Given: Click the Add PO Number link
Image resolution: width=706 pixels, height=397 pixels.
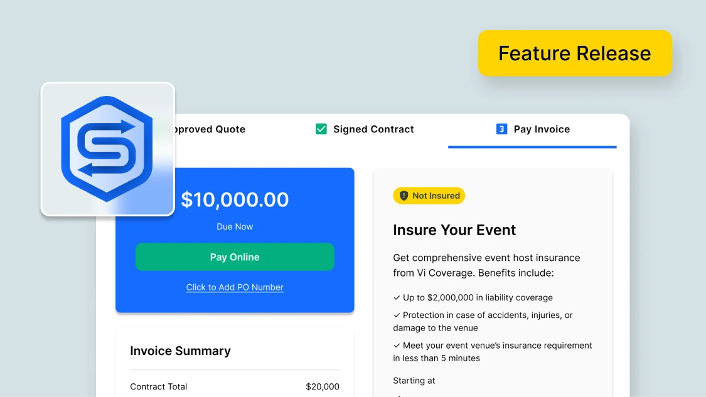Looking at the screenshot, I should click(x=235, y=287).
